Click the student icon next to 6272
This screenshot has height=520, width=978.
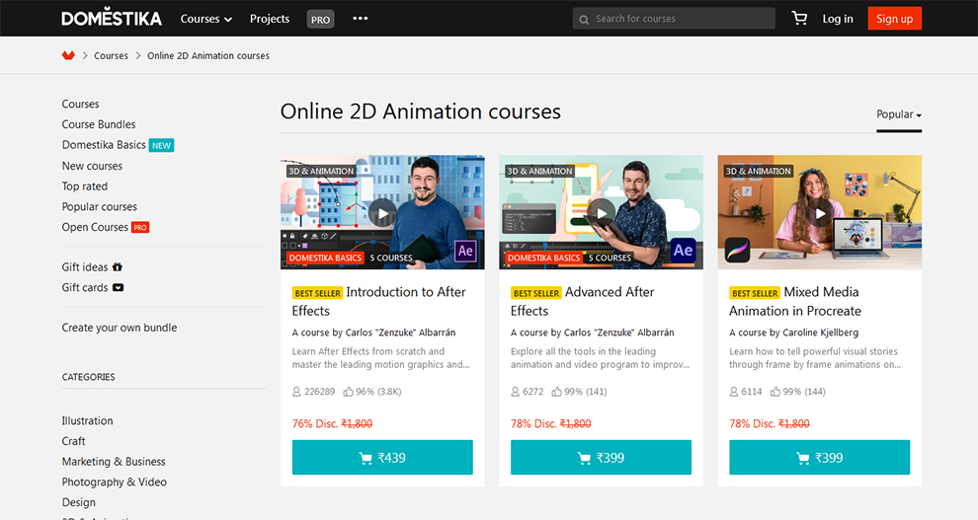tap(515, 391)
